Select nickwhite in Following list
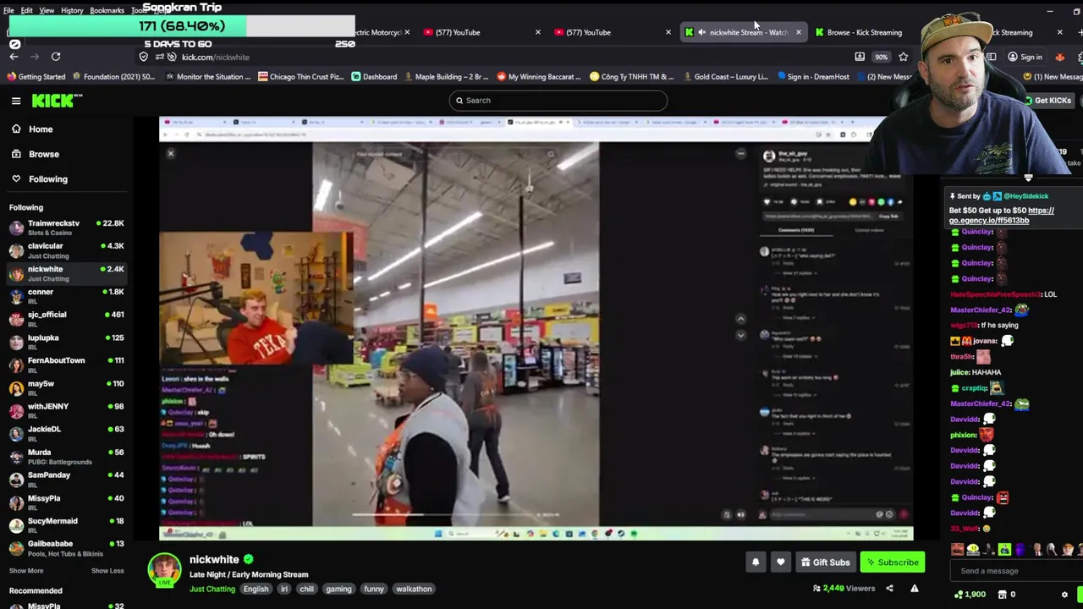Screen dimensions: 1083x609 66,273
